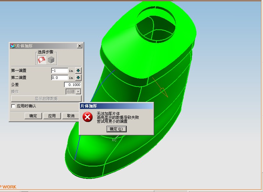Viewport: 263px width, 192px height.
Task: Select the solid body step icon
Action: (51, 60)
